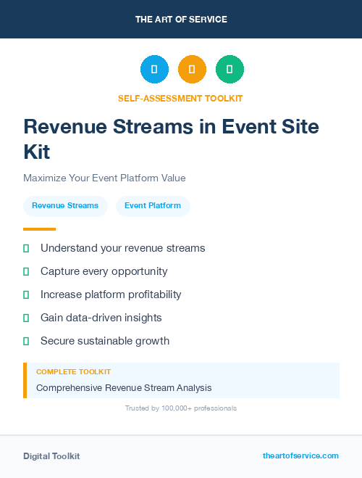Viewport: 362px width, 478px height.
Task: Click checkmark beside Gain data-driven insights
Action: (x=26, y=318)
